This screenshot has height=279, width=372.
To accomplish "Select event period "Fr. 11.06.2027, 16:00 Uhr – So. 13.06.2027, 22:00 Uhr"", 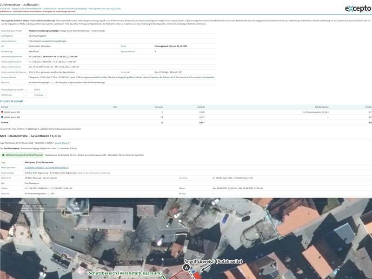I will (x=53, y=56).
